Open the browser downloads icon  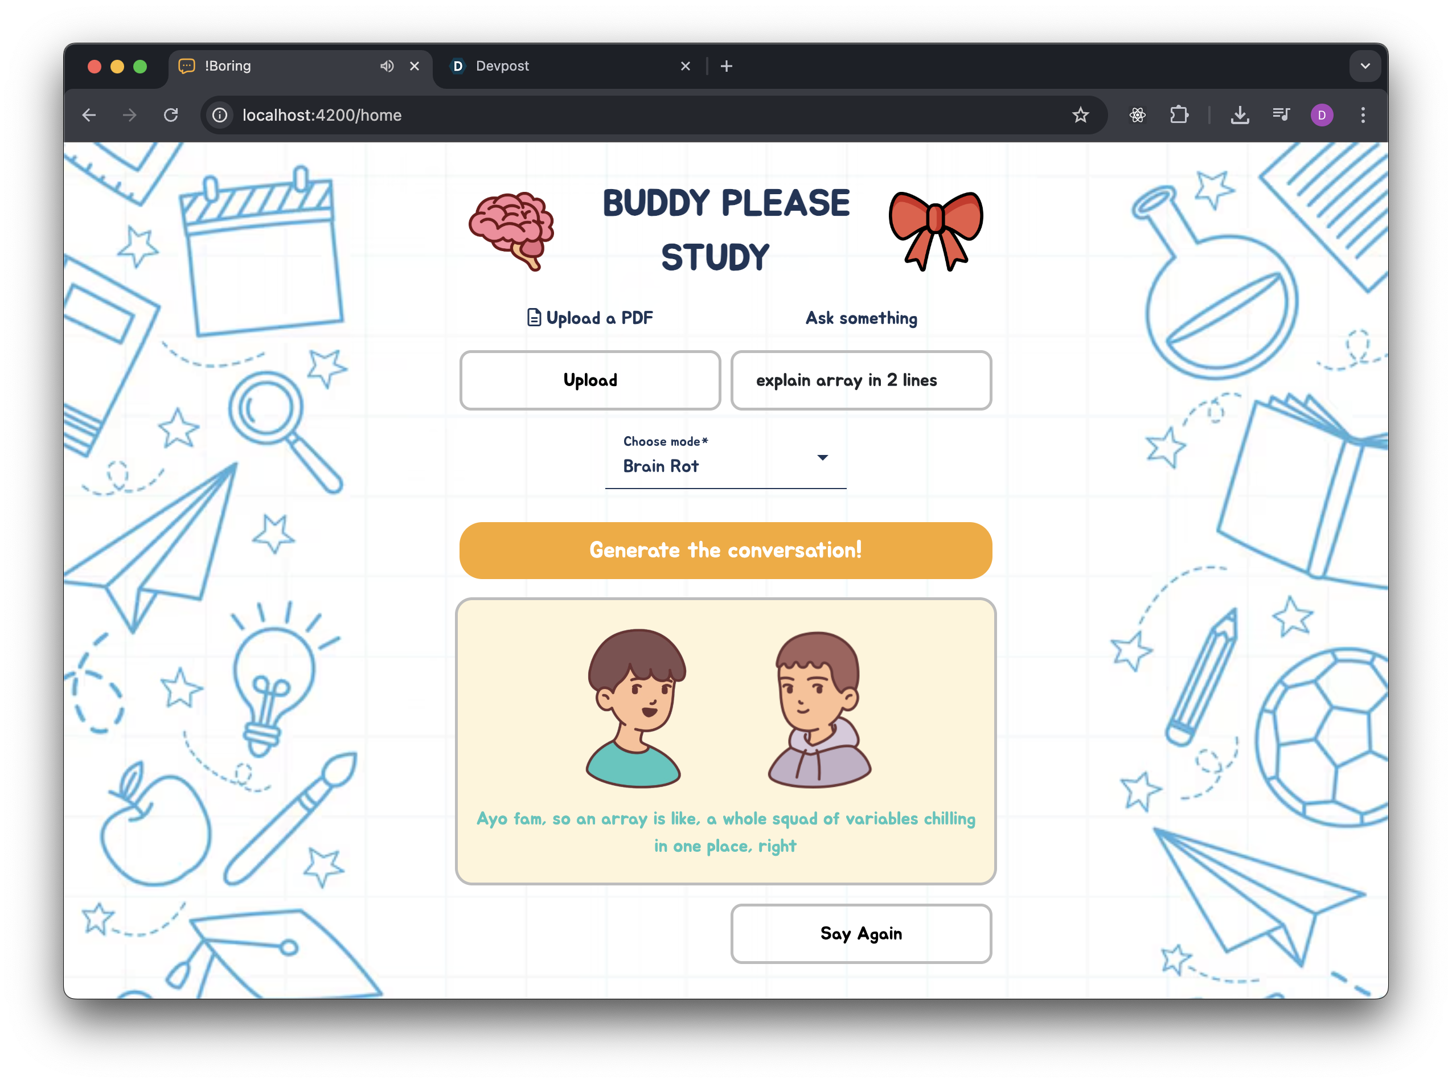click(x=1239, y=116)
